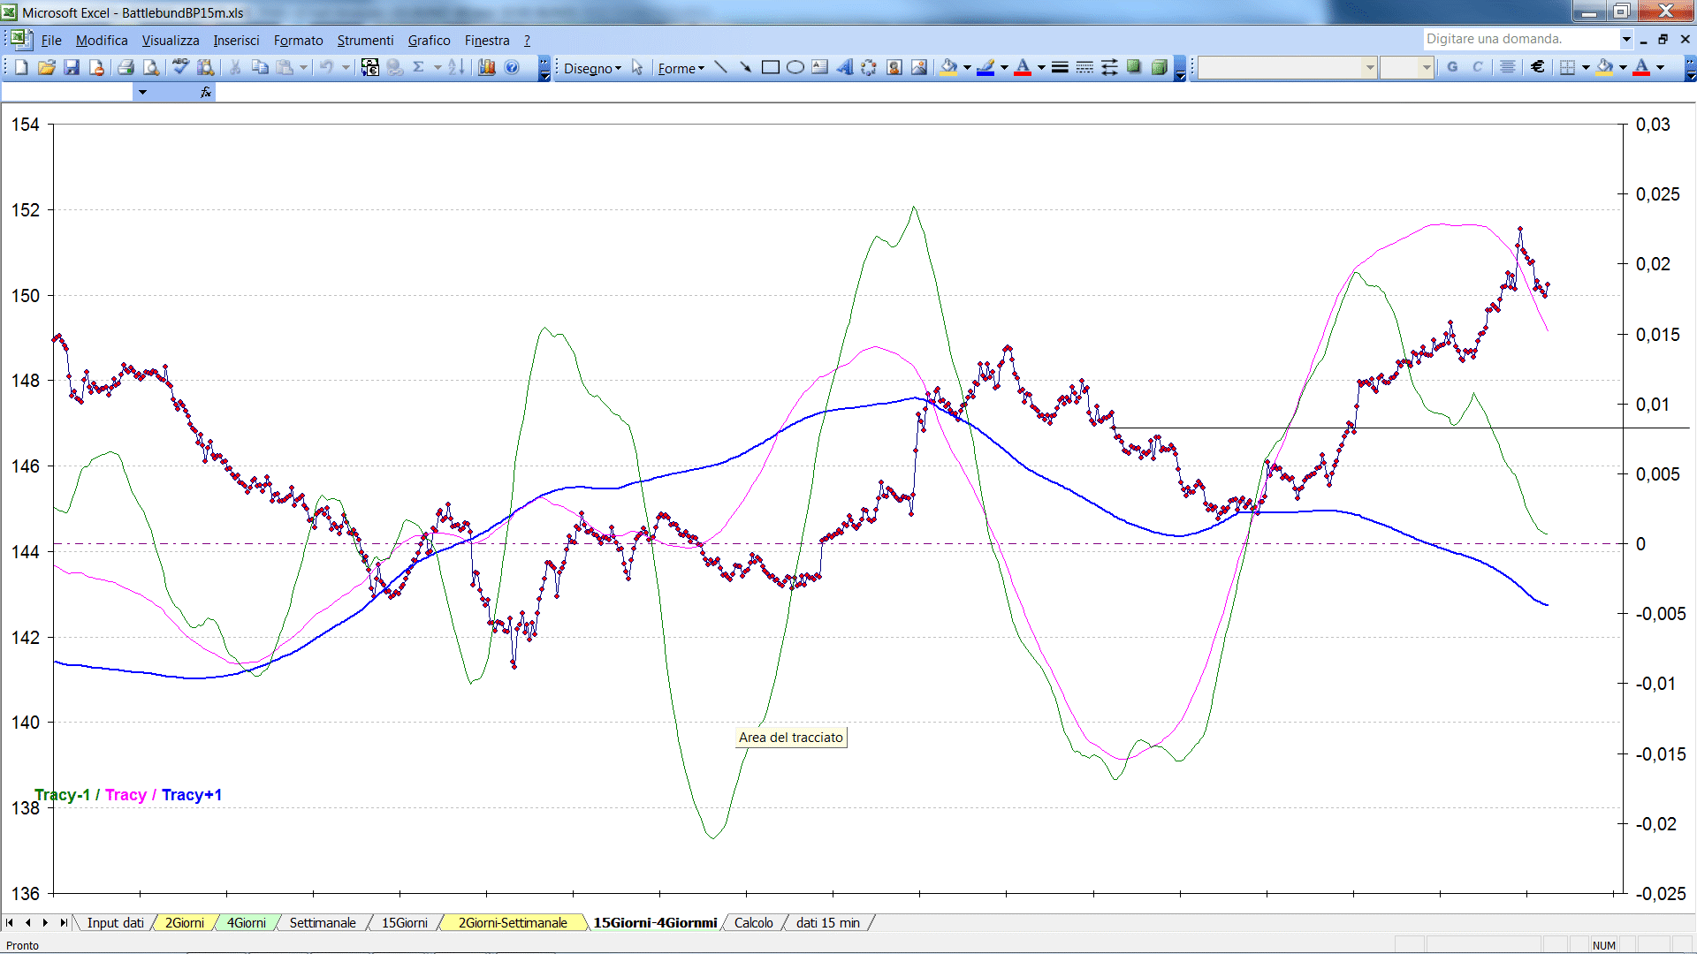Insert Clip Art from drawing toolbar

[894, 67]
